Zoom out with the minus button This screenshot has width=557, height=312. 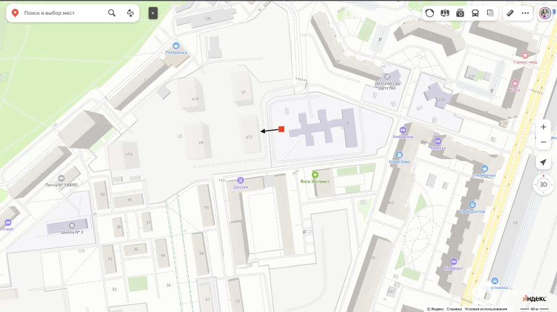click(543, 142)
